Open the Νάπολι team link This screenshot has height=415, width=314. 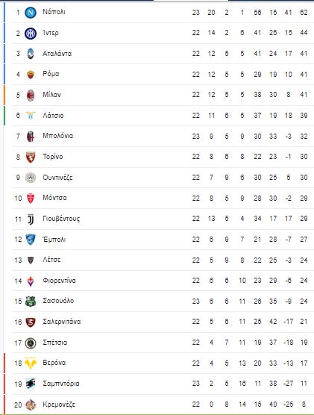point(54,12)
